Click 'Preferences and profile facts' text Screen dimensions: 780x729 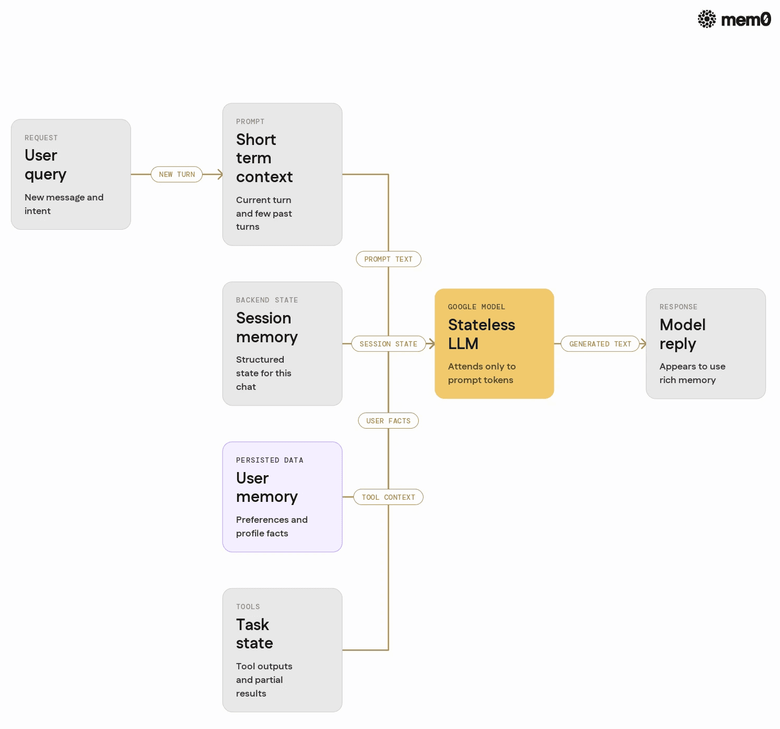coord(272,526)
